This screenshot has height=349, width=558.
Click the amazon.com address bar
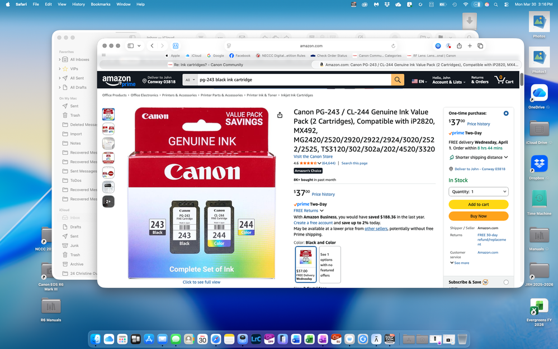(311, 46)
